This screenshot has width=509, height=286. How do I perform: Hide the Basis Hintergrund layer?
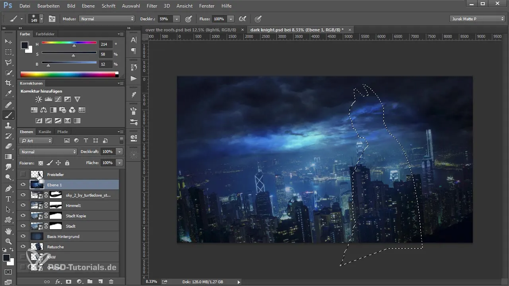click(x=23, y=236)
